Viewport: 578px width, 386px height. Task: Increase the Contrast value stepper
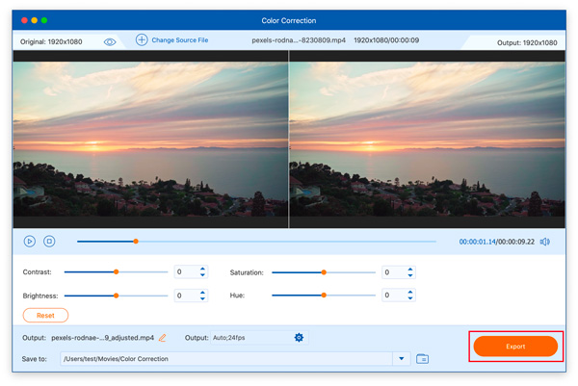(x=202, y=270)
